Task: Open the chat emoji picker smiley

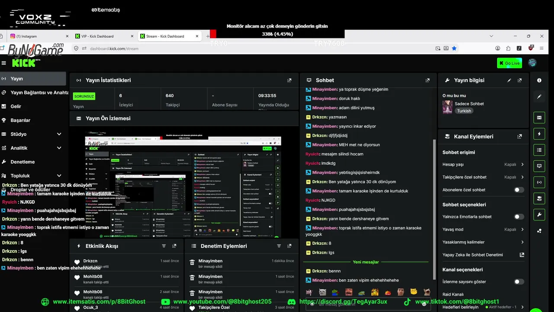Action: [424, 304]
